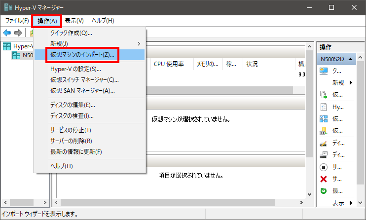This screenshot has height=220, width=366.
Task: Click the 稼... column header
Action: [x=231, y=64]
